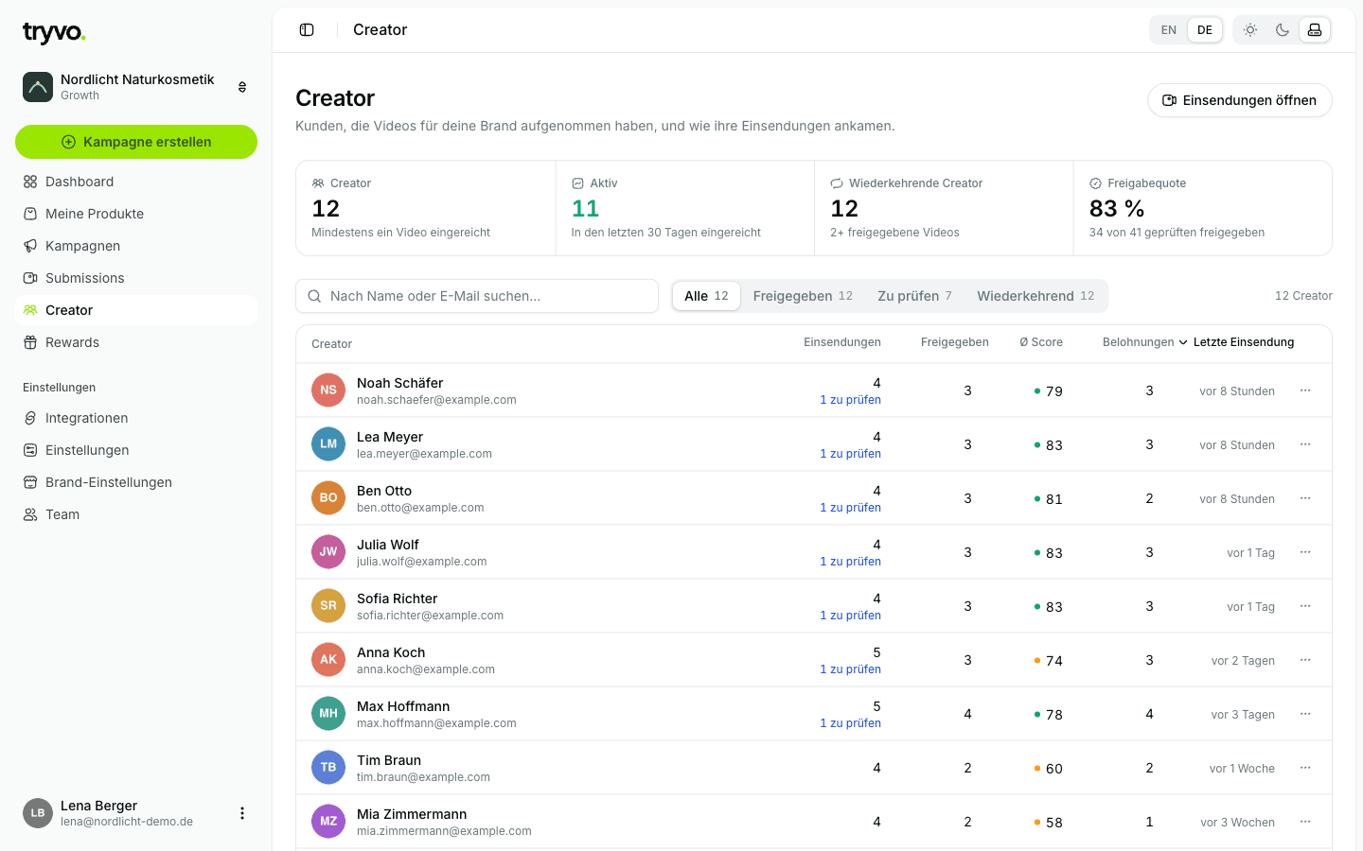This screenshot has height=851, width=1363.
Task: Click the tryvo logo
Action: 54,33
